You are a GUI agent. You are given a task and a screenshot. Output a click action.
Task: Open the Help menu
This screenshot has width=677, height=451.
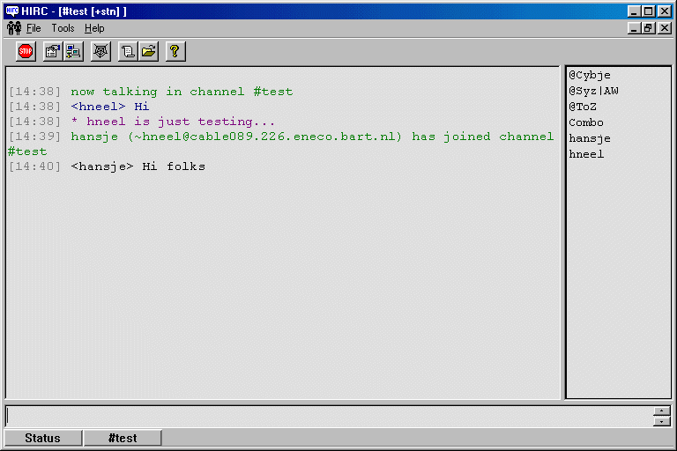tap(94, 28)
